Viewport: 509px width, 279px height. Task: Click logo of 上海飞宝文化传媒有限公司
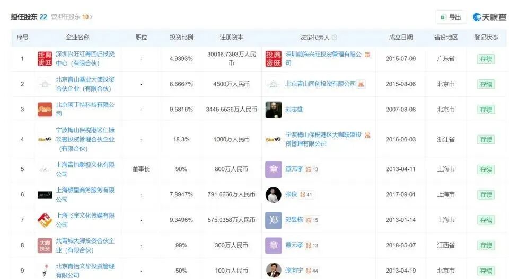[x=45, y=220]
